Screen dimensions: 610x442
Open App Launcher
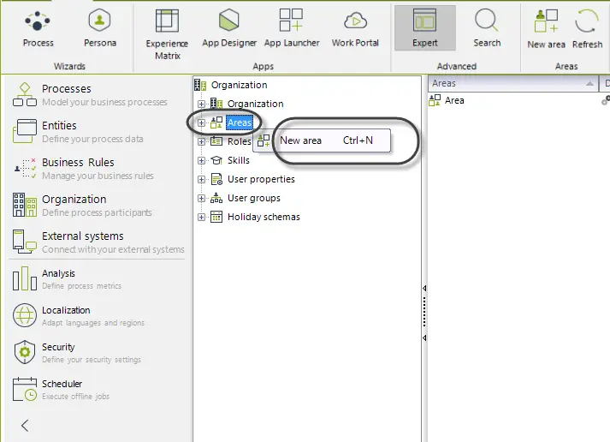[292, 29]
